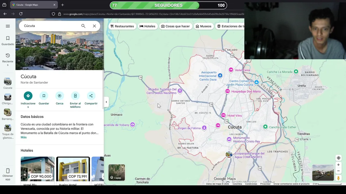Click the address bar lock icon

coord(59,14)
